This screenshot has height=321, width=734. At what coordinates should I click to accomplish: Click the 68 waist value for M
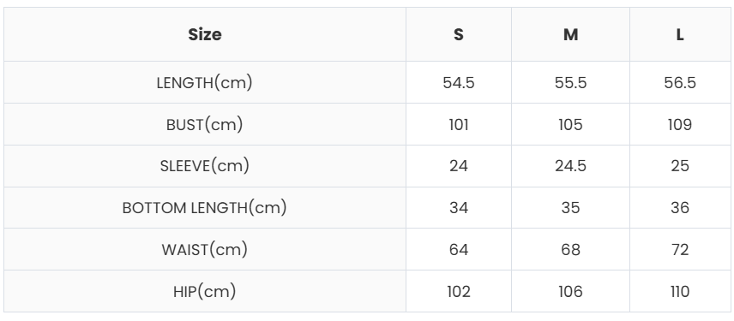pos(570,249)
